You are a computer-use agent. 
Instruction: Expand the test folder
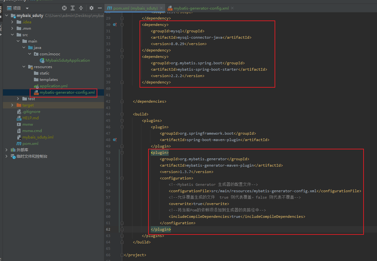[18, 99]
